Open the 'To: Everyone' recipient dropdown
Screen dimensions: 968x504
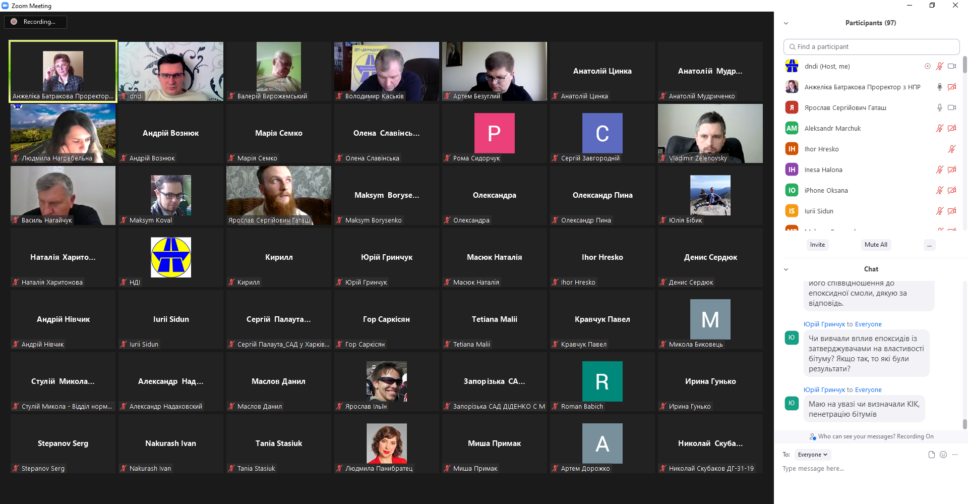tap(812, 455)
